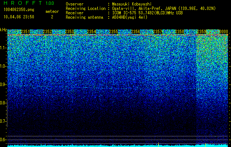Click the 2356 time marker

[136, 32]
